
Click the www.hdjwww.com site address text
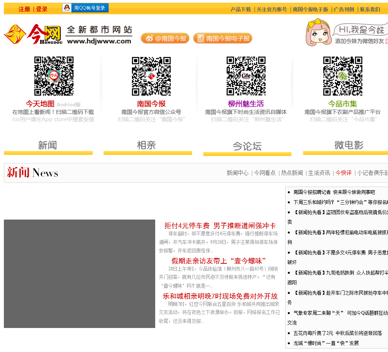point(99,41)
